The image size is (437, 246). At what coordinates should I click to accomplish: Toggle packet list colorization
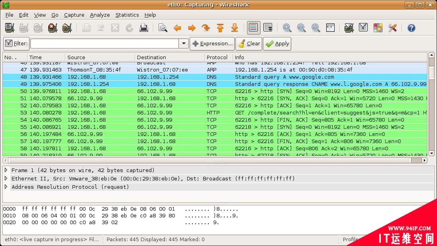tap(253, 28)
